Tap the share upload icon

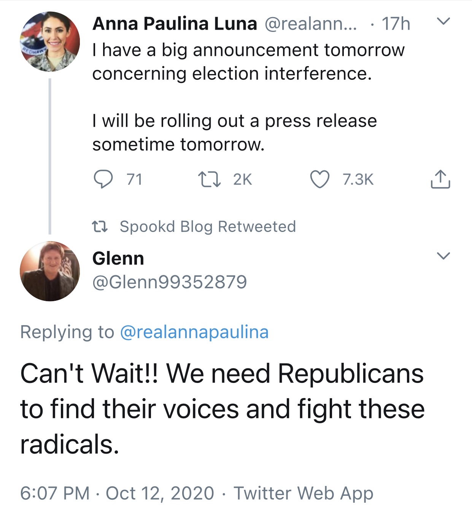[x=440, y=179]
